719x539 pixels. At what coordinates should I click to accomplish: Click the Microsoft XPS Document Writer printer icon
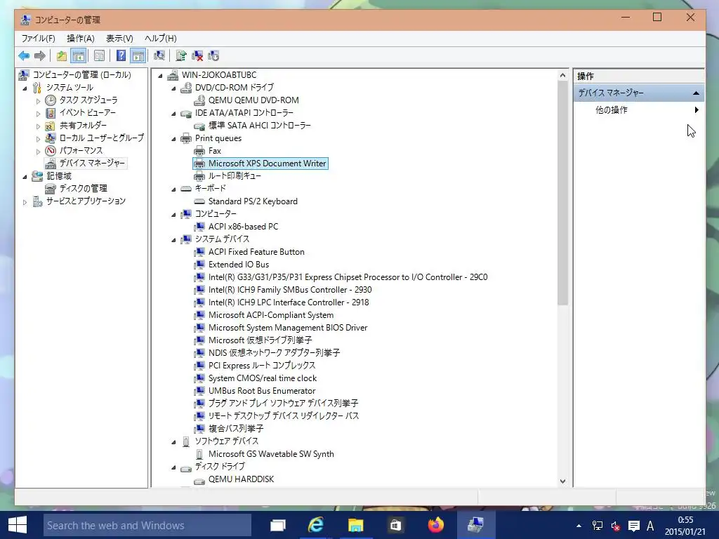coord(199,164)
